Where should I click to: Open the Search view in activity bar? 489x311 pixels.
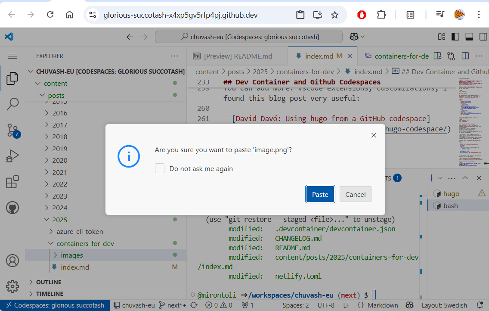point(12,104)
